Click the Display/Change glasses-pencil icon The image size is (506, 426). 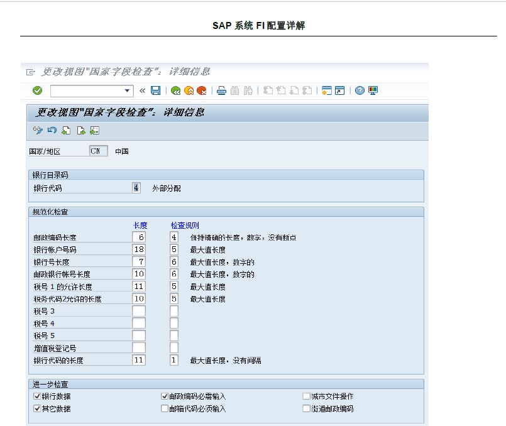click(38, 130)
